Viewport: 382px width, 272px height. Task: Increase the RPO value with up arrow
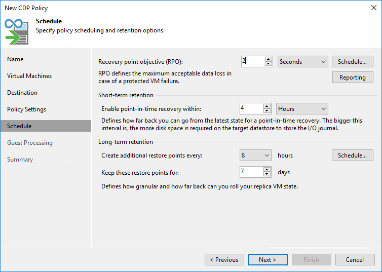(x=269, y=59)
